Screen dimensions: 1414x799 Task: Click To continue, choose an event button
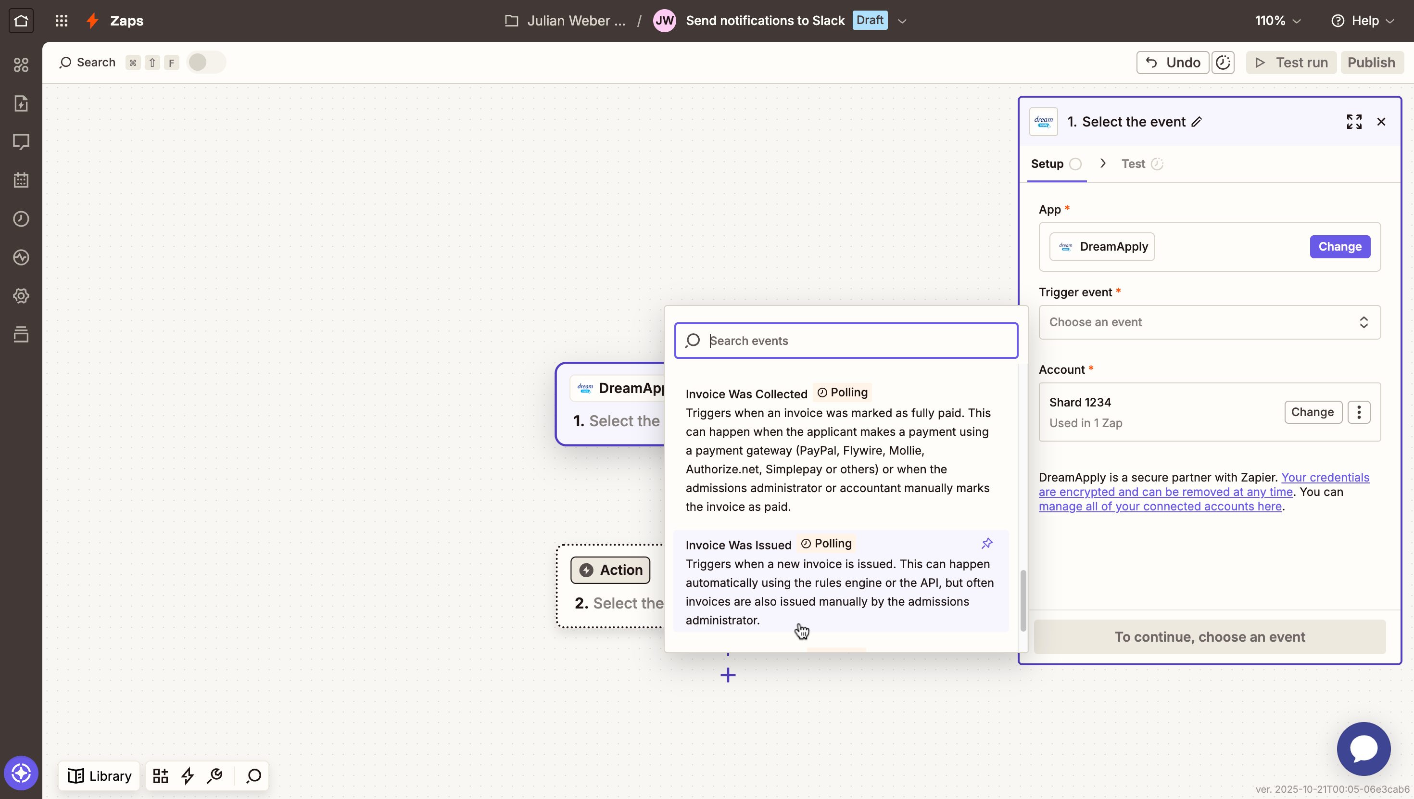[x=1209, y=636]
